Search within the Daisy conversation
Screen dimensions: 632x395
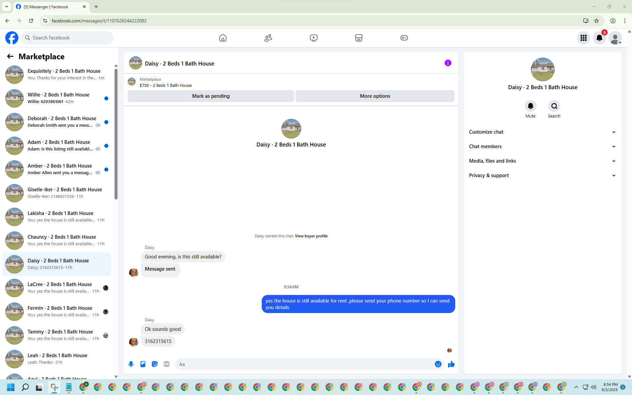coord(554,106)
